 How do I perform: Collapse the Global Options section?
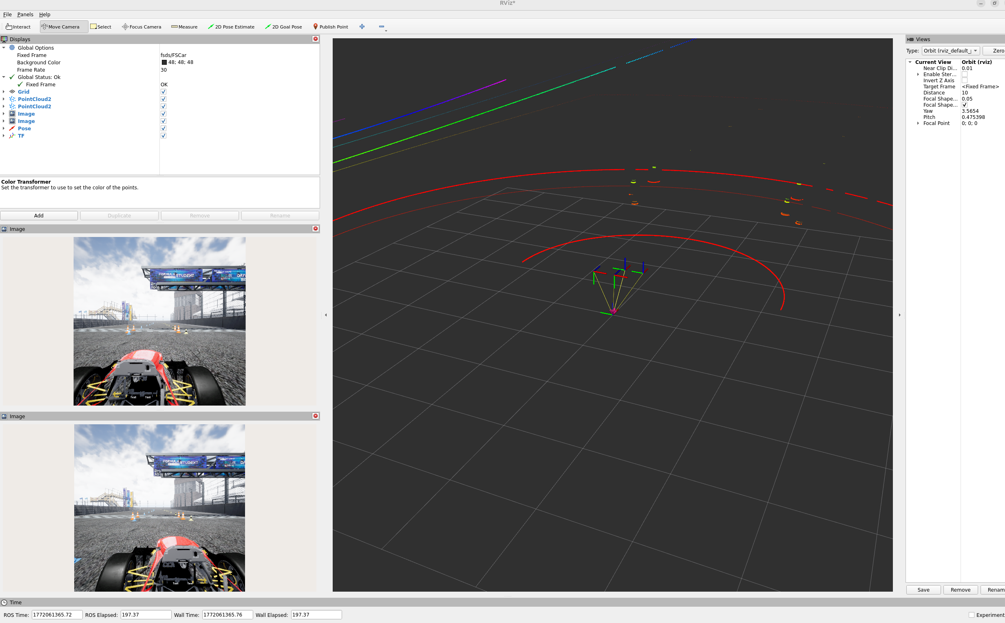pos(4,48)
